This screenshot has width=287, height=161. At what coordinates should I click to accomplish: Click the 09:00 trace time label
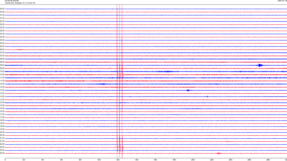click(x=2, y=65)
